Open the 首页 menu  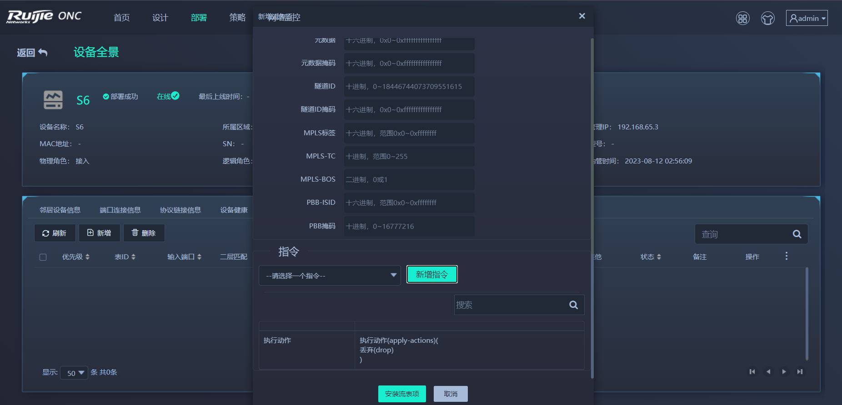(122, 18)
